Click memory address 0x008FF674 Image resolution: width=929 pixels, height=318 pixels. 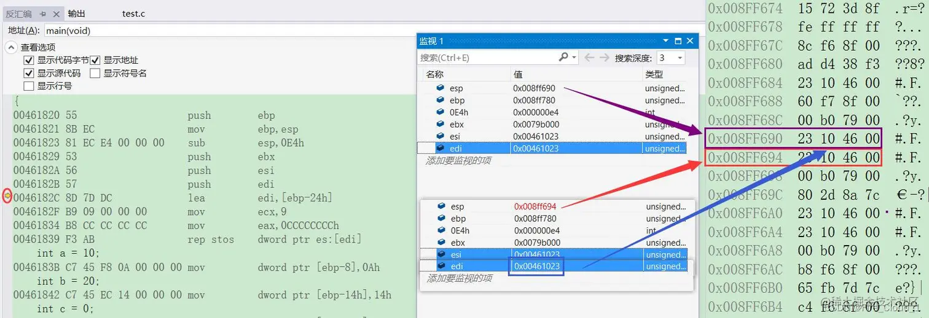point(745,9)
